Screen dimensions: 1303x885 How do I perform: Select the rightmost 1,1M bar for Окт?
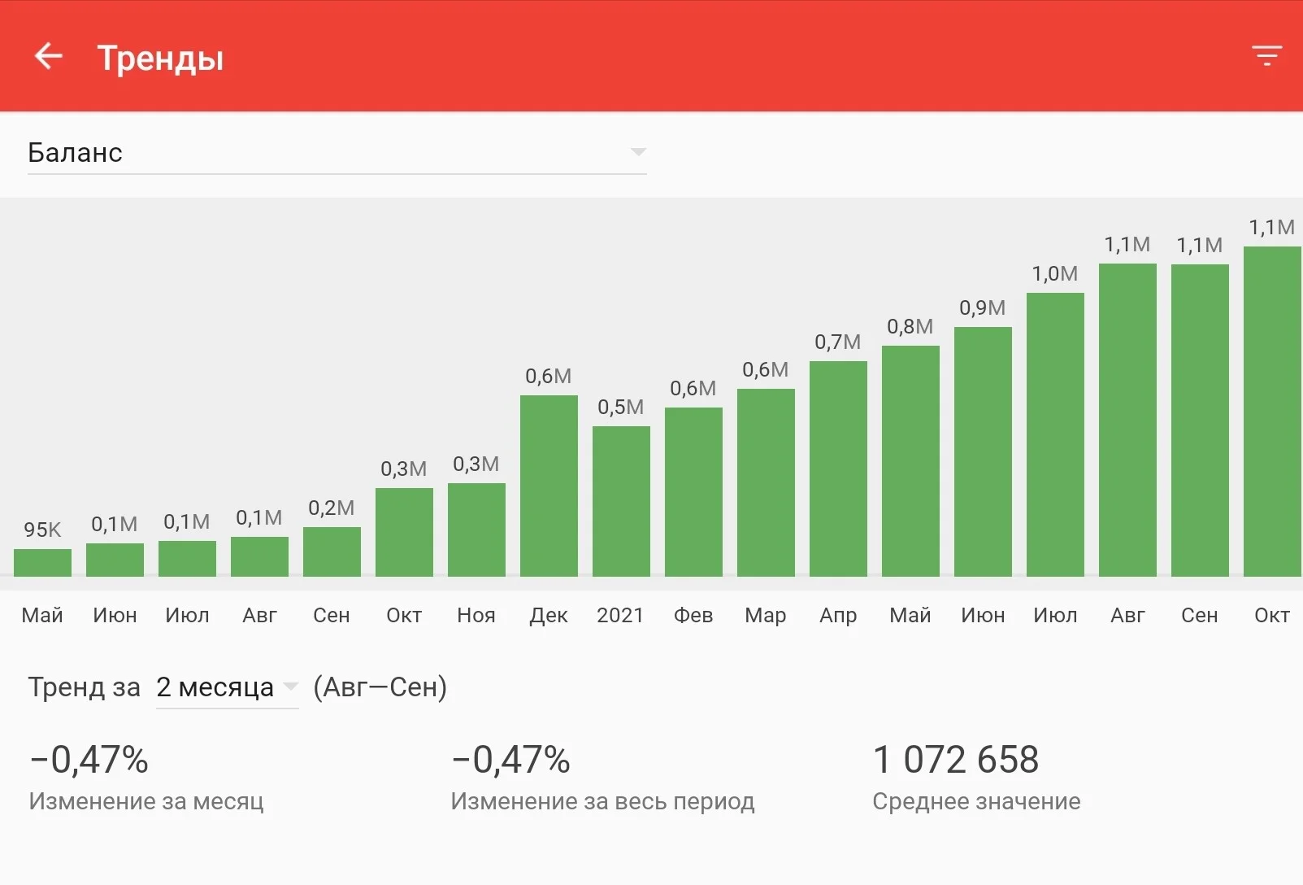1273,412
